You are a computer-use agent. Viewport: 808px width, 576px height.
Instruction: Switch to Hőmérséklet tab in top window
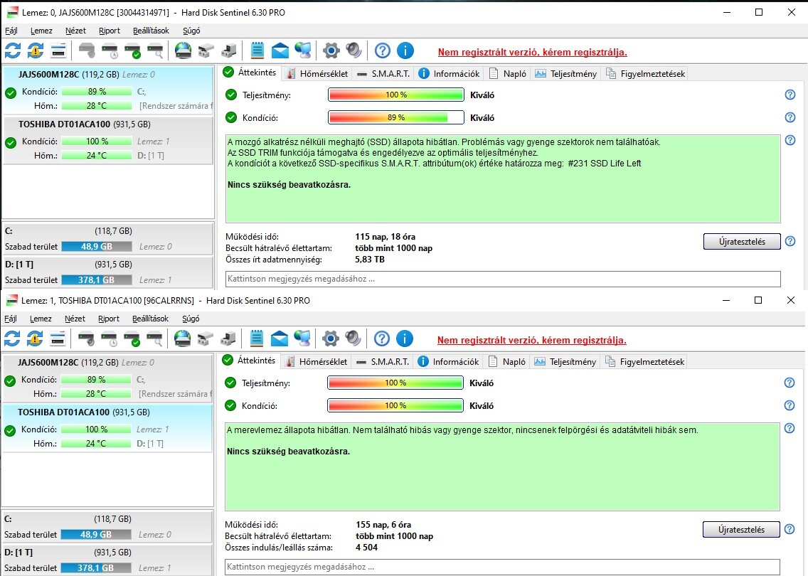click(317, 74)
